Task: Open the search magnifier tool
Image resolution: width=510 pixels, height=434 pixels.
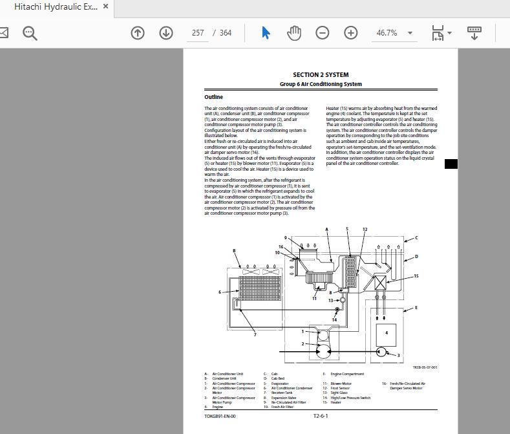Action: pos(30,33)
